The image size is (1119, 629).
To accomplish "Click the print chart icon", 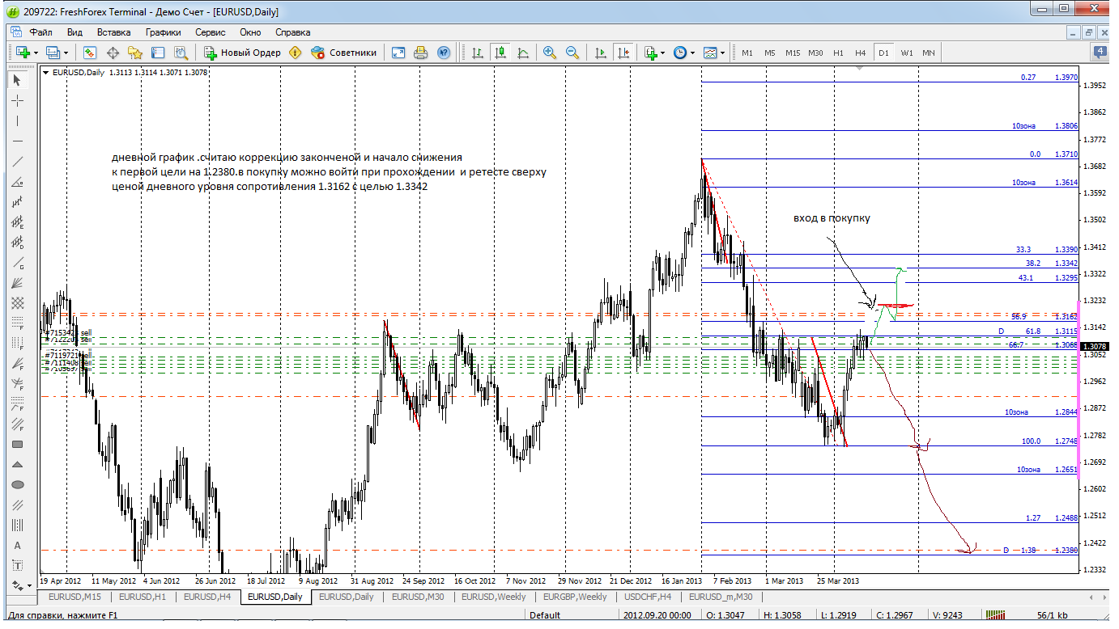I will tap(420, 53).
